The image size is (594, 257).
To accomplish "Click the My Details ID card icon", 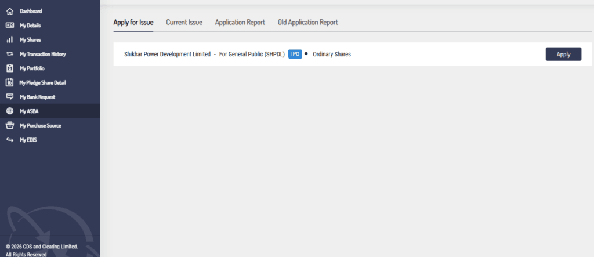I will (10, 26).
